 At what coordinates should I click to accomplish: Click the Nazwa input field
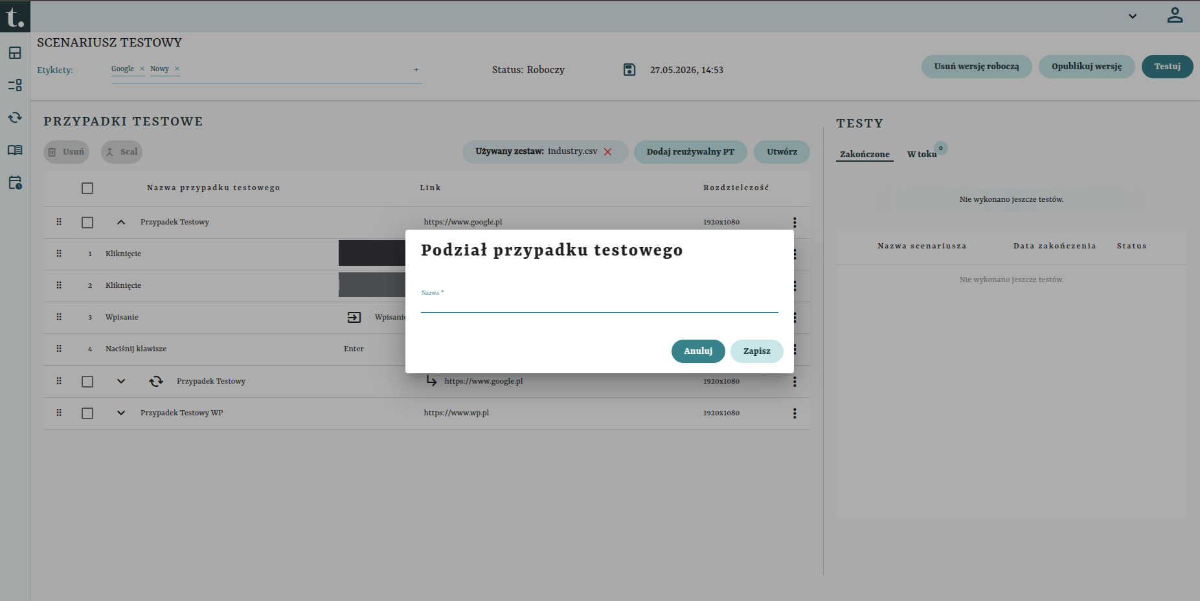click(600, 304)
